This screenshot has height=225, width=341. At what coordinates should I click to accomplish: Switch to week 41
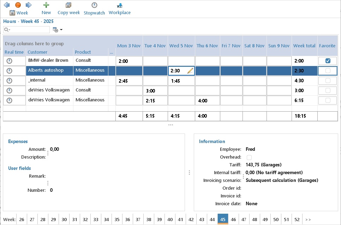[x=180, y=219]
